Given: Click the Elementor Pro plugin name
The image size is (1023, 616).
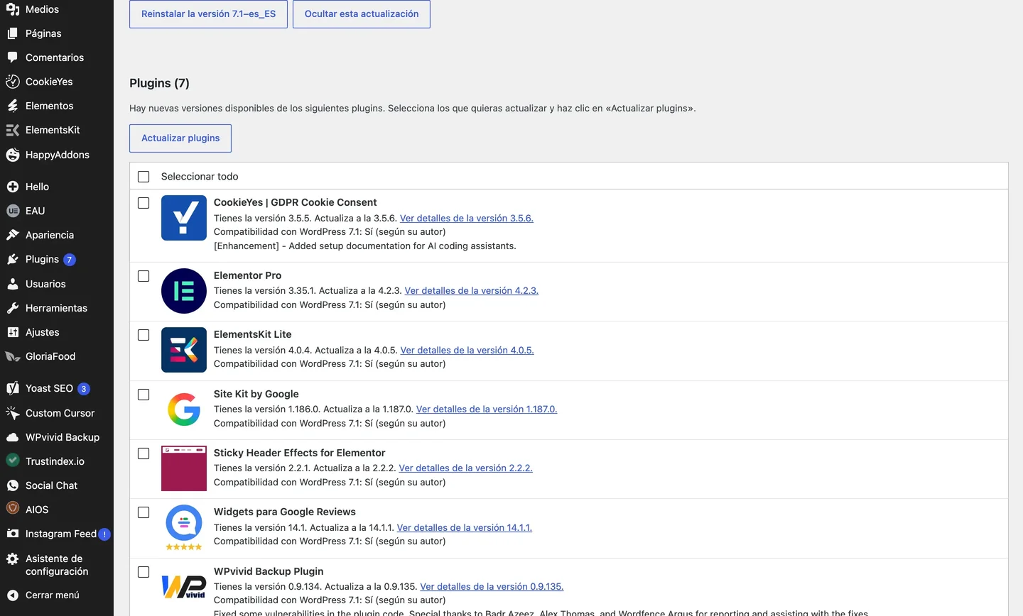Looking at the screenshot, I should 247,275.
